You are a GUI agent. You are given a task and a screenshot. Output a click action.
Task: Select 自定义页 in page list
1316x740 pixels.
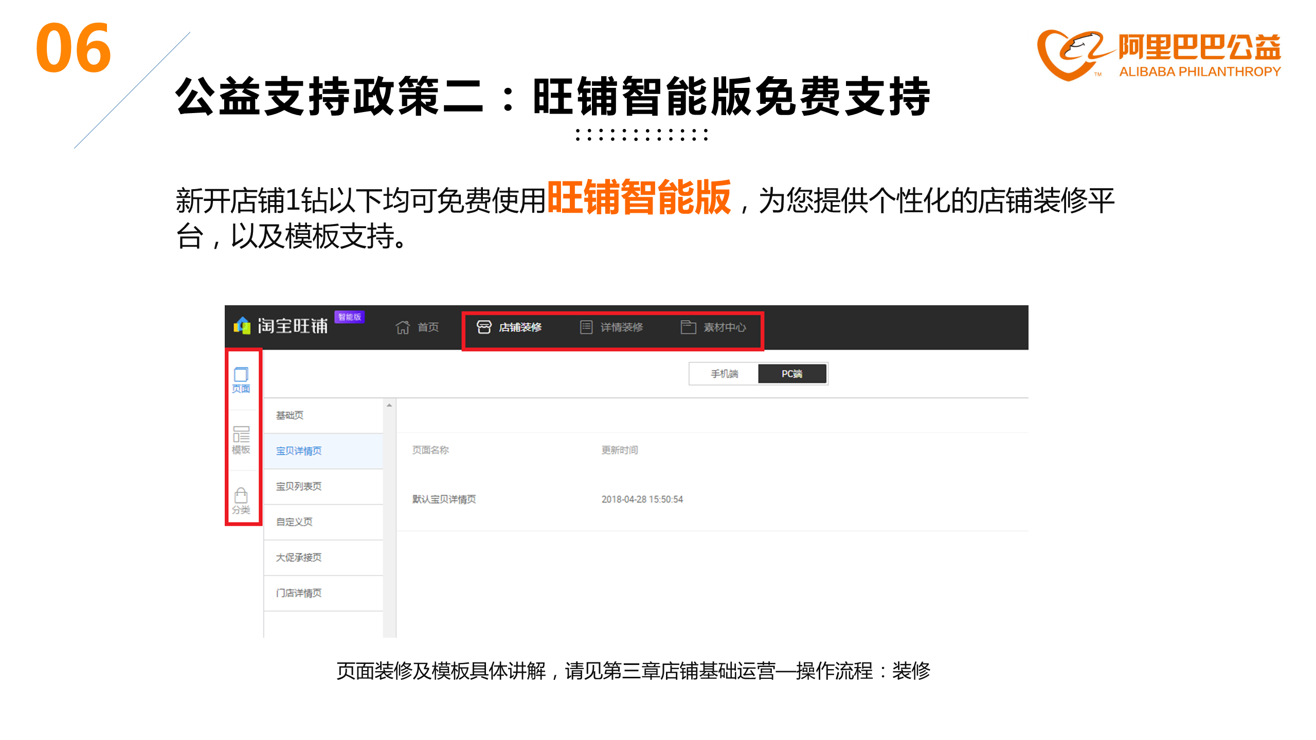point(323,522)
